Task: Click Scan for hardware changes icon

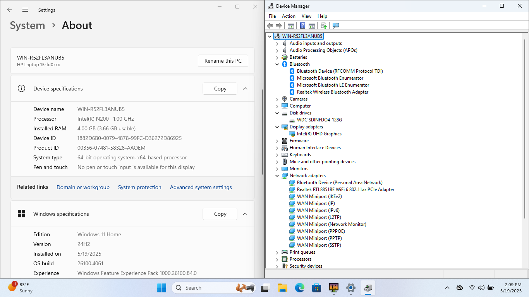Action: 336,26
